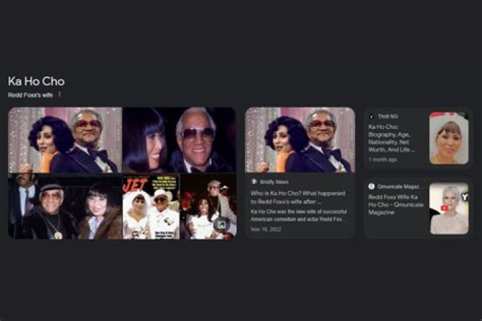482x321 pixels.
Task: Open 'Redd Foxx Wife Ka Ho Cho' link
Action: click(396, 204)
